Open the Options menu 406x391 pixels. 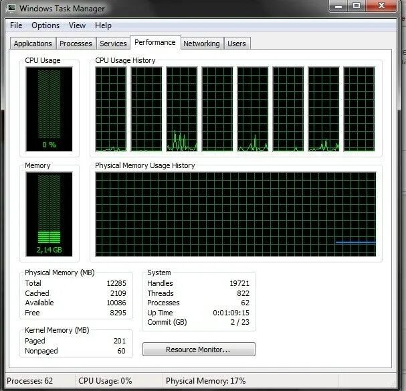[45, 25]
